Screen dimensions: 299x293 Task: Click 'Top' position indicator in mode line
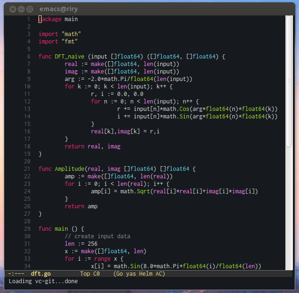click(85, 274)
